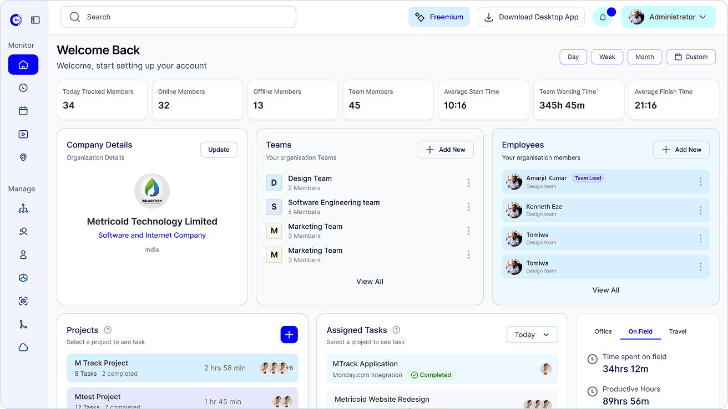Open Software and Internet Company link

pos(152,235)
